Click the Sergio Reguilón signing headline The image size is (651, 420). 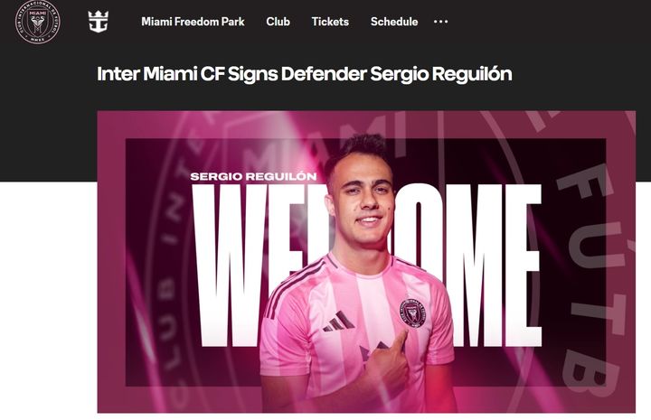(305, 74)
